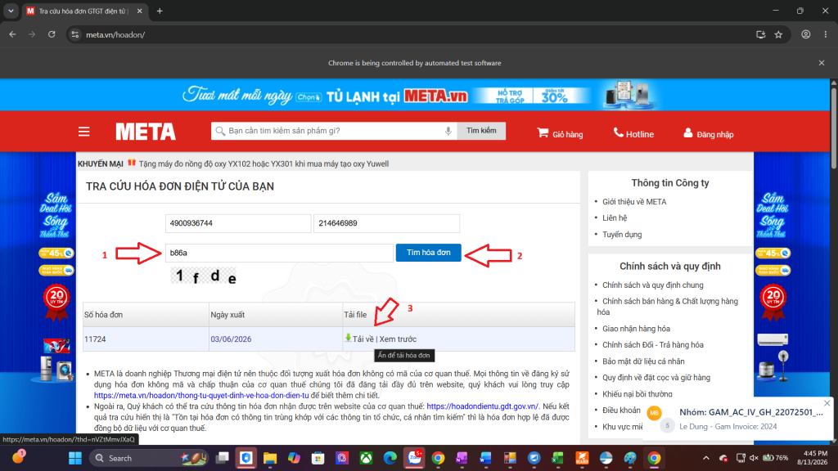838x471 pixels.
Task: Open Quy định về đặt cọc và giữ hàng
Action: (656, 378)
